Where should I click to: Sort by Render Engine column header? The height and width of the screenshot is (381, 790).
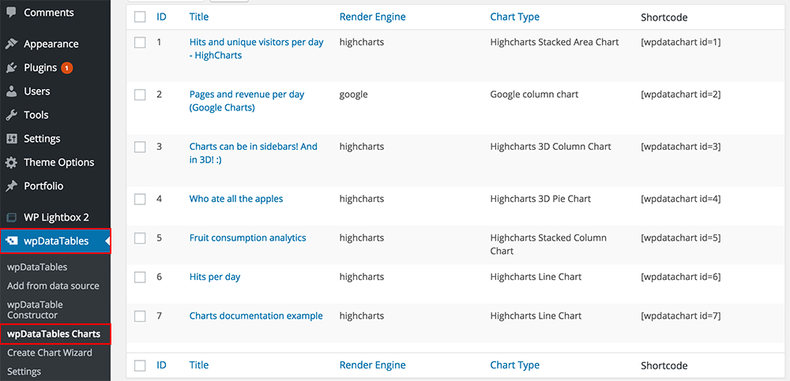click(372, 17)
